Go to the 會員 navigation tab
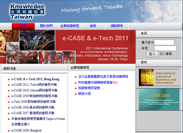The width and height of the screenshot is (183, 133). 93,26
